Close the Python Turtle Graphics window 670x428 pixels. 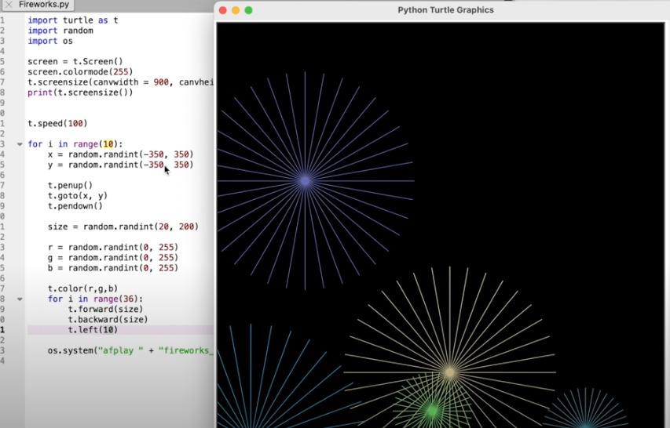[x=222, y=10]
